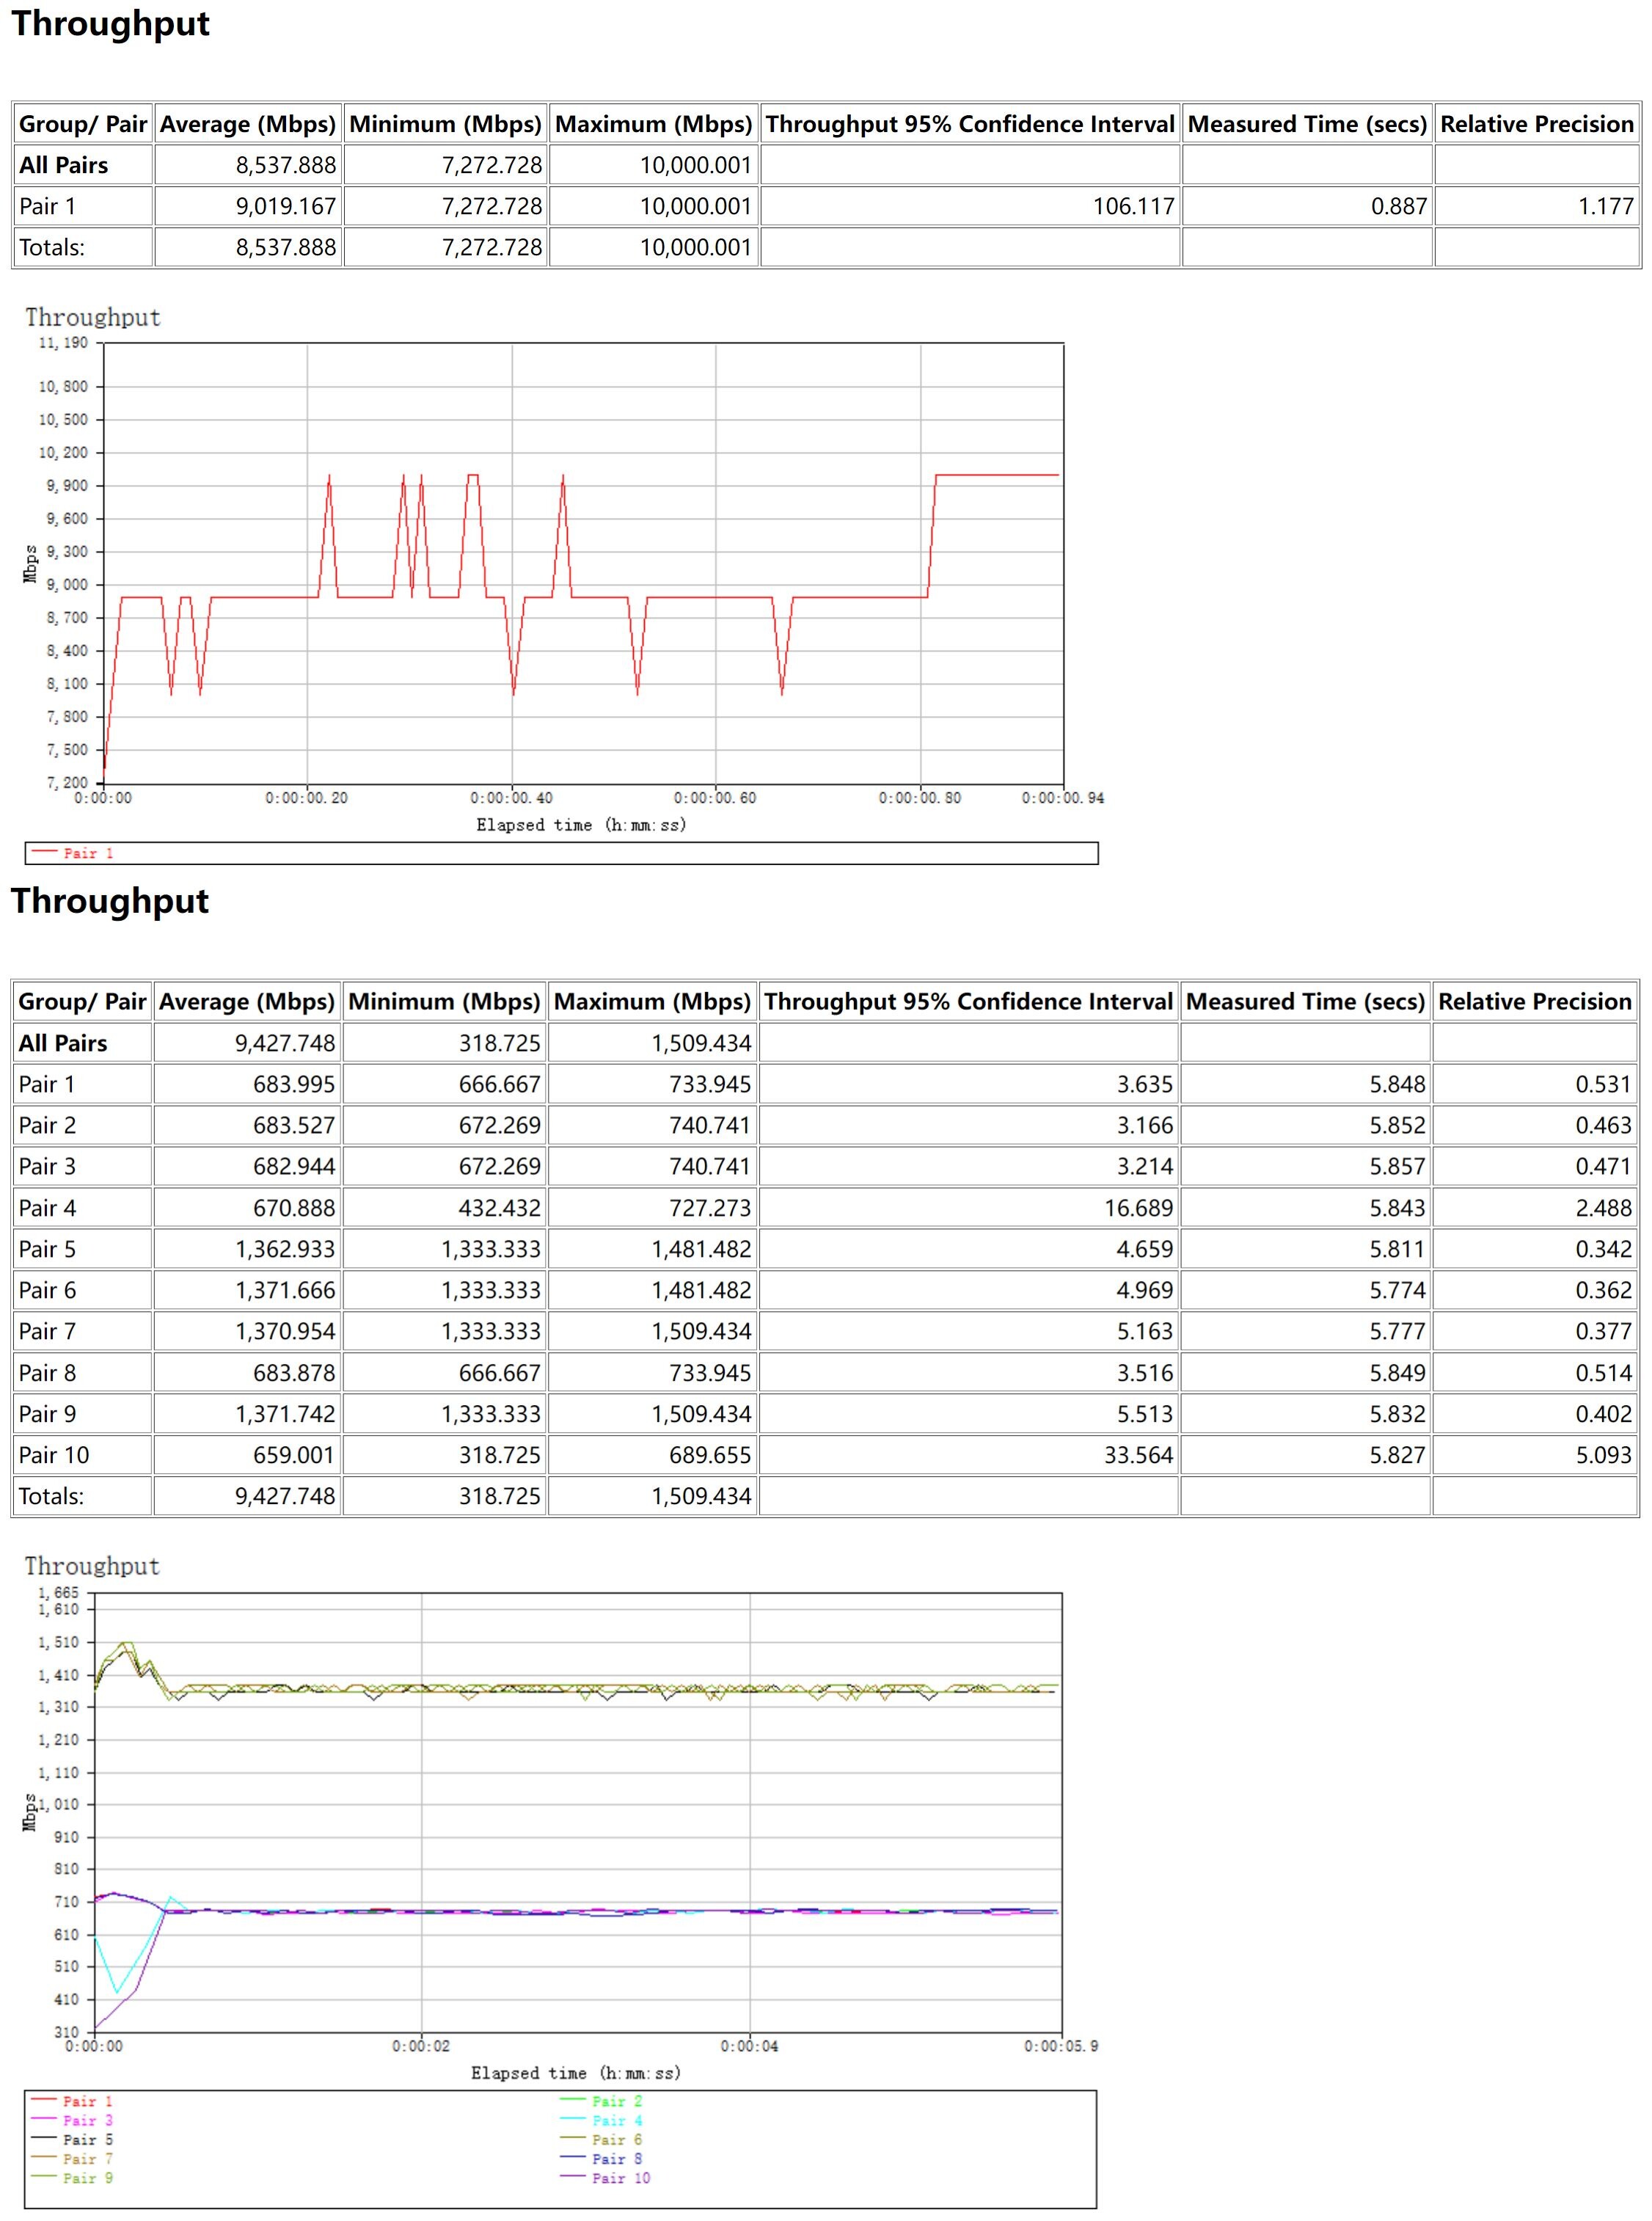Select the 0.887 measured time cell
1652x2221 pixels.
[x=1398, y=206]
